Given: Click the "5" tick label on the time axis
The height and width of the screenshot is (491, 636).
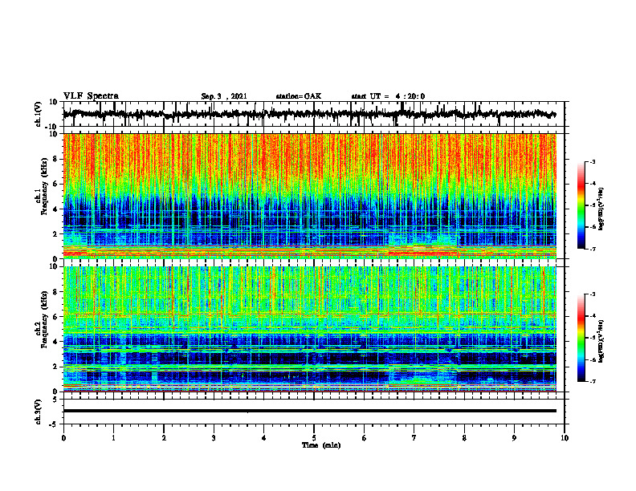Looking at the screenshot, I should coord(314,438).
